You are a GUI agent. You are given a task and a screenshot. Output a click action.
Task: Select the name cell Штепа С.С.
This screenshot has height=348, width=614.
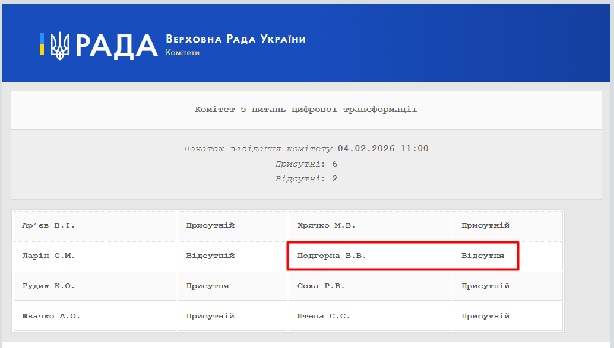[370, 316]
